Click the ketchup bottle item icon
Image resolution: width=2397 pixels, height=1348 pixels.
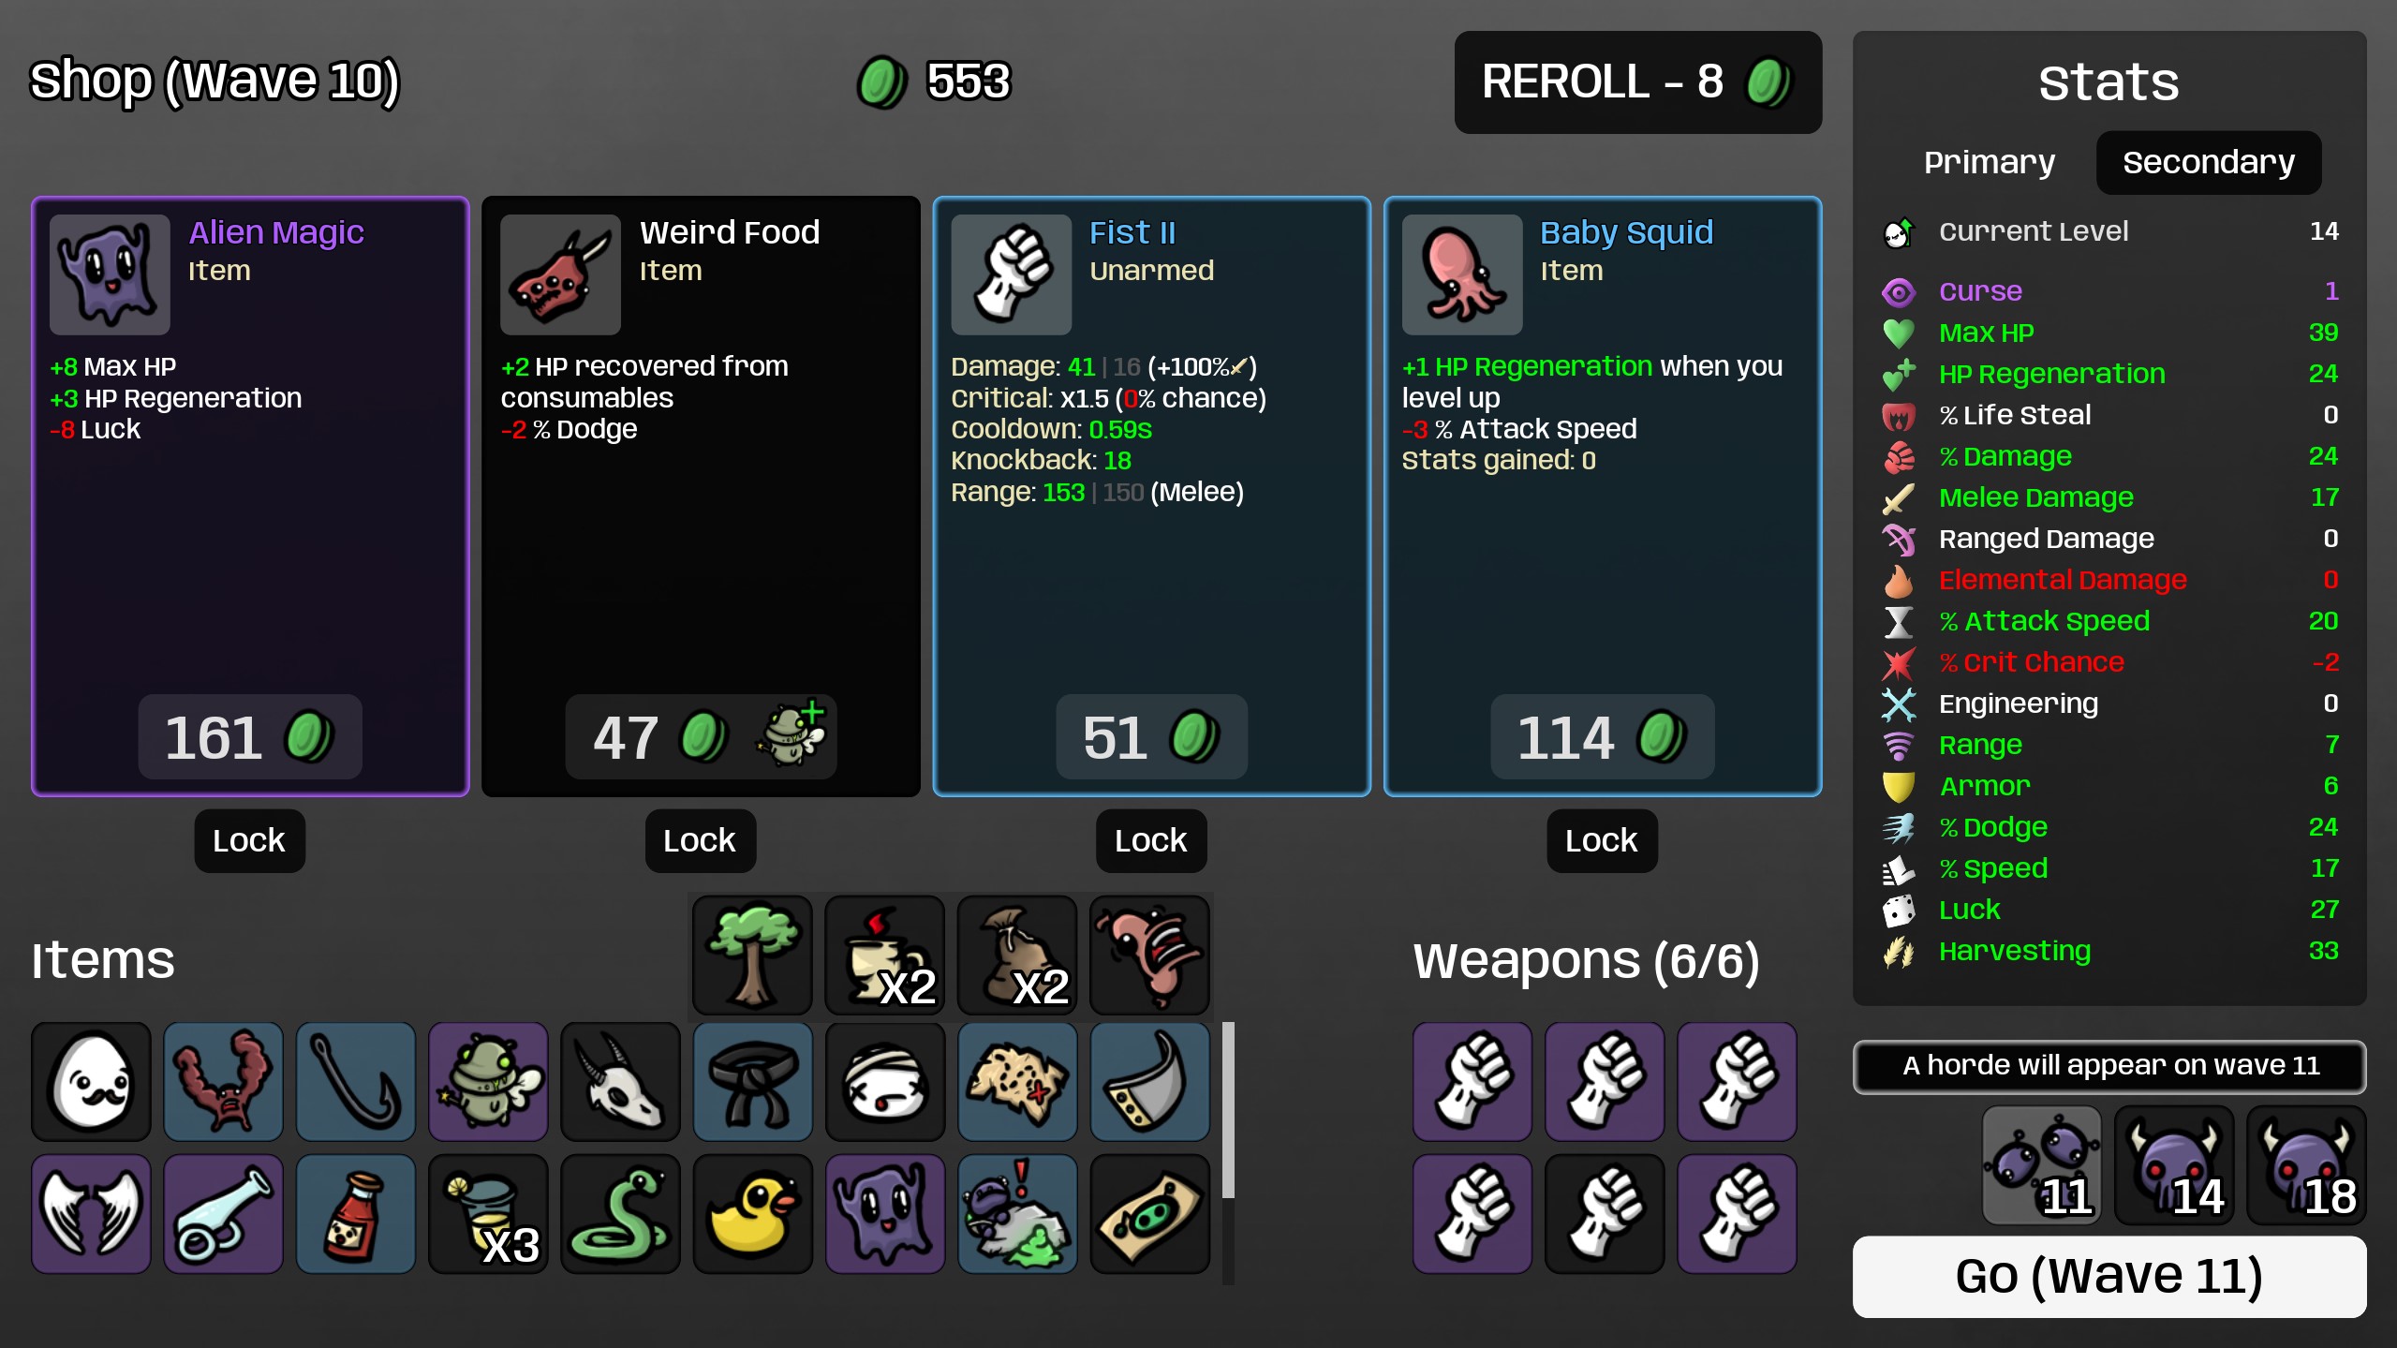[355, 1214]
